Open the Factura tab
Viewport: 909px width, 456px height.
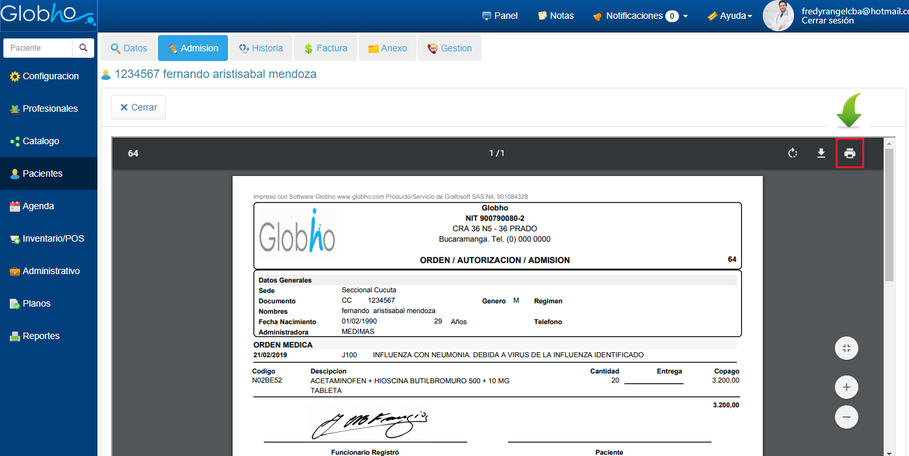326,48
